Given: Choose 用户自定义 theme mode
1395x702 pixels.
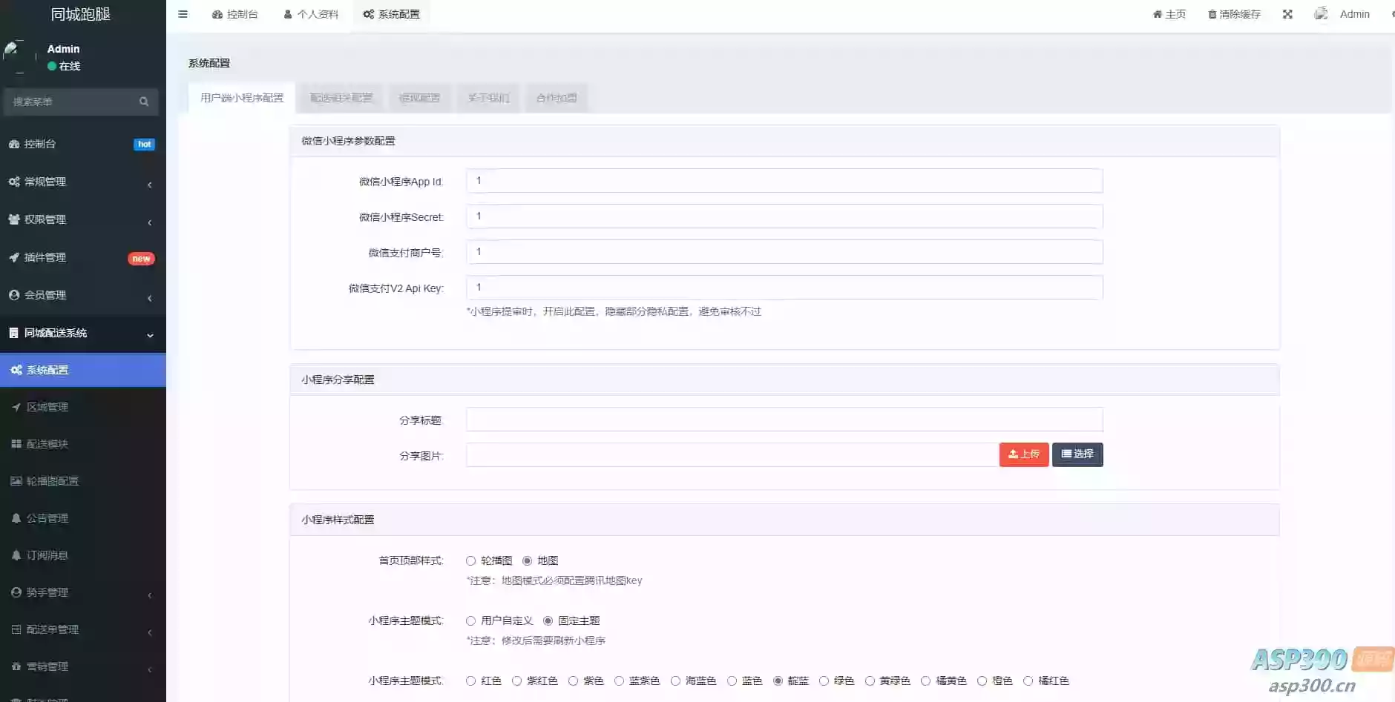Looking at the screenshot, I should tap(469, 620).
